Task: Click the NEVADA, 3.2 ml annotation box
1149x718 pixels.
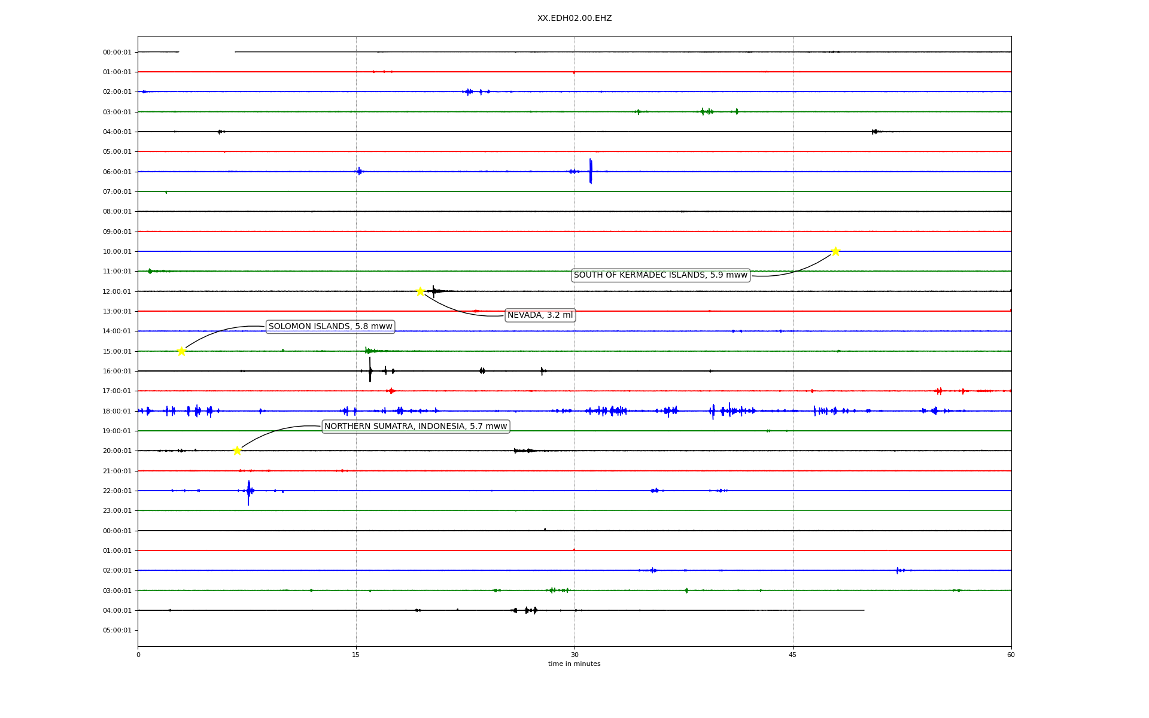Action: tap(540, 315)
